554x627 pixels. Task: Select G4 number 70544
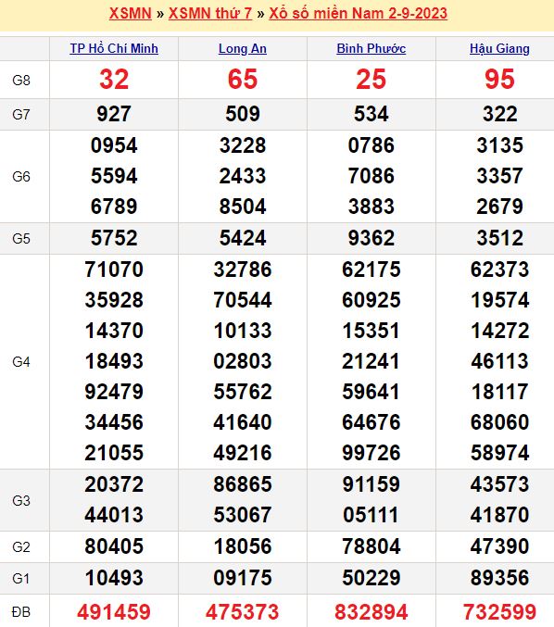coord(243,300)
